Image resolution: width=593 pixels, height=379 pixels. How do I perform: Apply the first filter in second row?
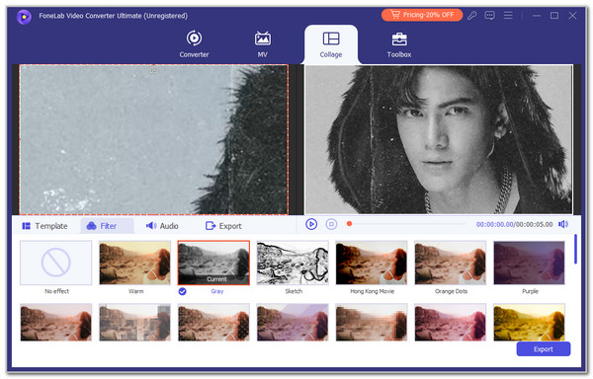point(56,322)
